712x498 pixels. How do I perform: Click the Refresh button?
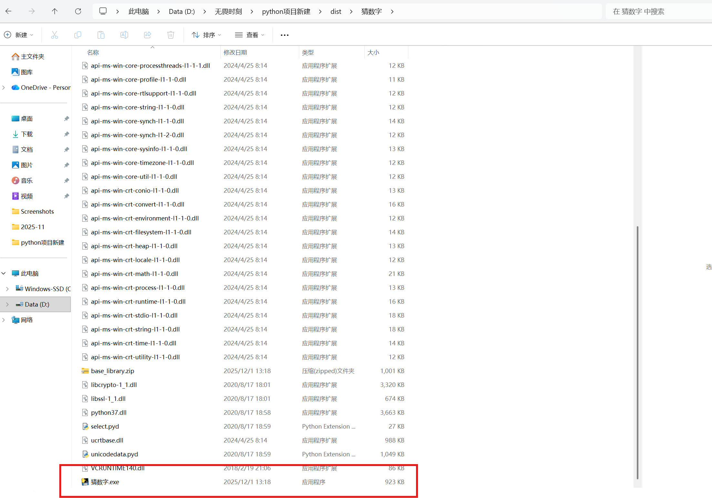(x=78, y=12)
